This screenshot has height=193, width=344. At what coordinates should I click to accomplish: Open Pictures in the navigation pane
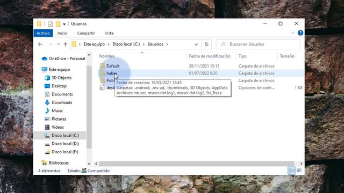[59, 119]
